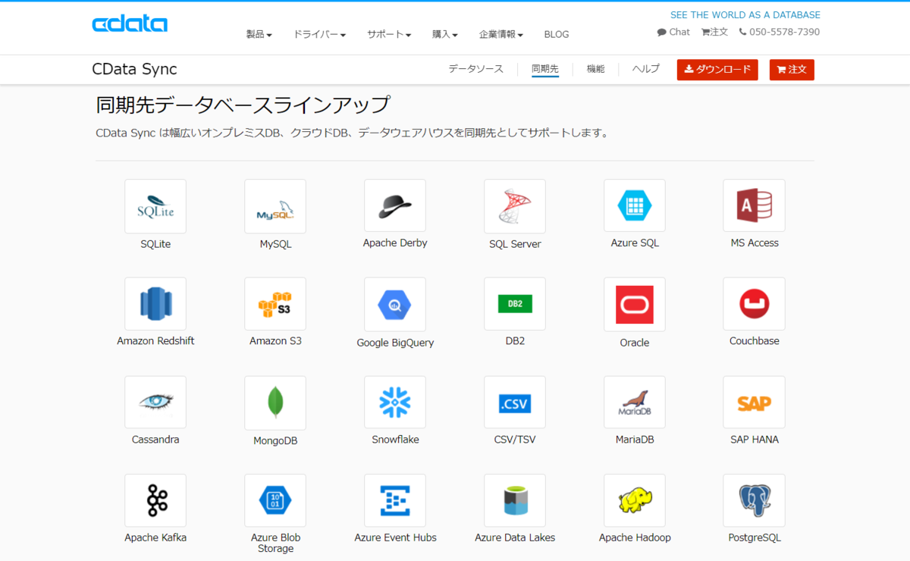The image size is (910, 561).
Task: Click the MS Access text label
Action: (x=755, y=243)
